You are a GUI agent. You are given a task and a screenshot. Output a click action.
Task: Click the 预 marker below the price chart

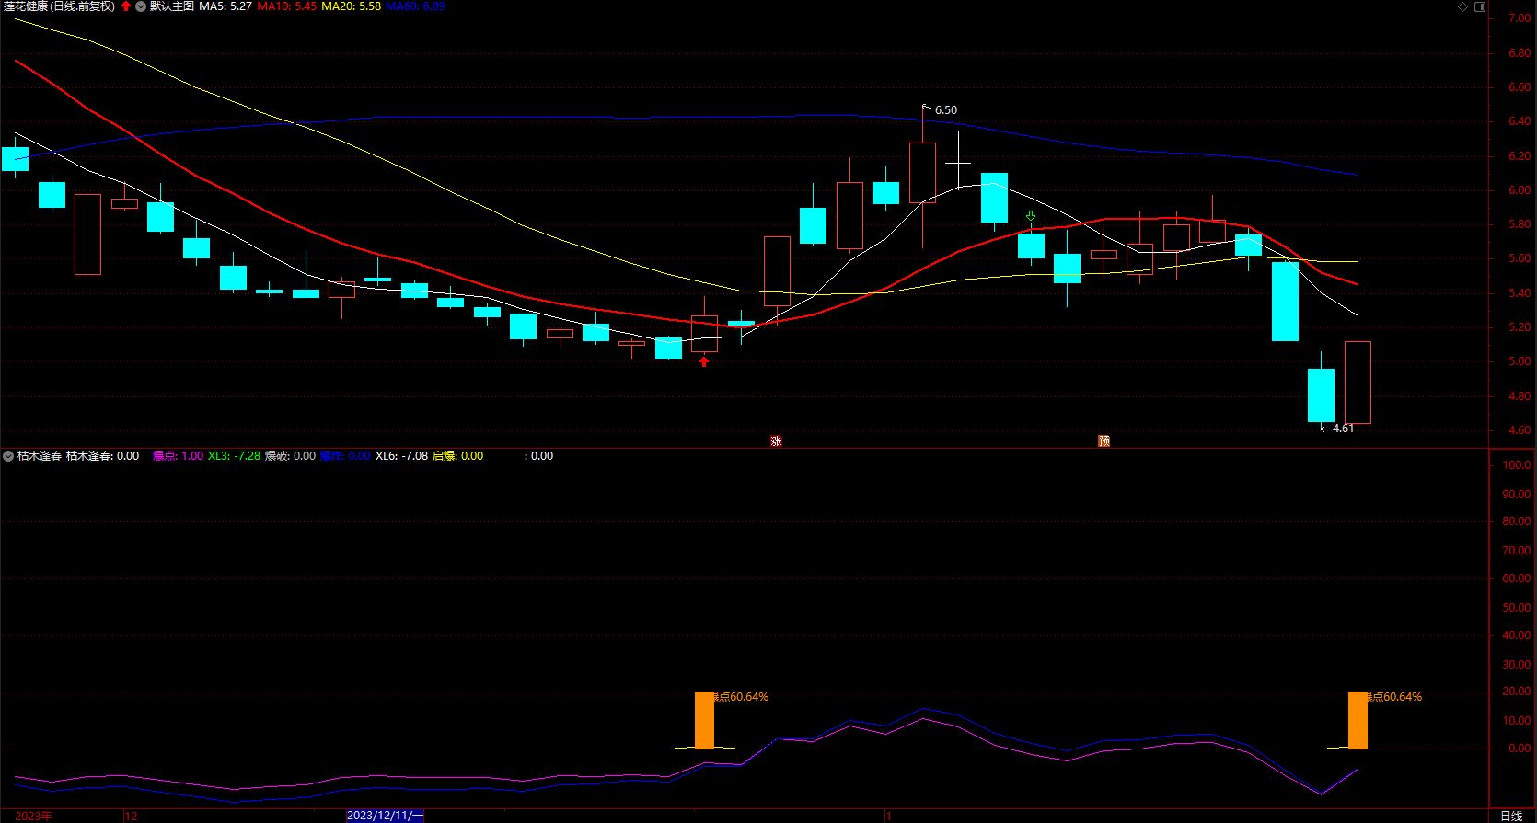[1104, 441]
